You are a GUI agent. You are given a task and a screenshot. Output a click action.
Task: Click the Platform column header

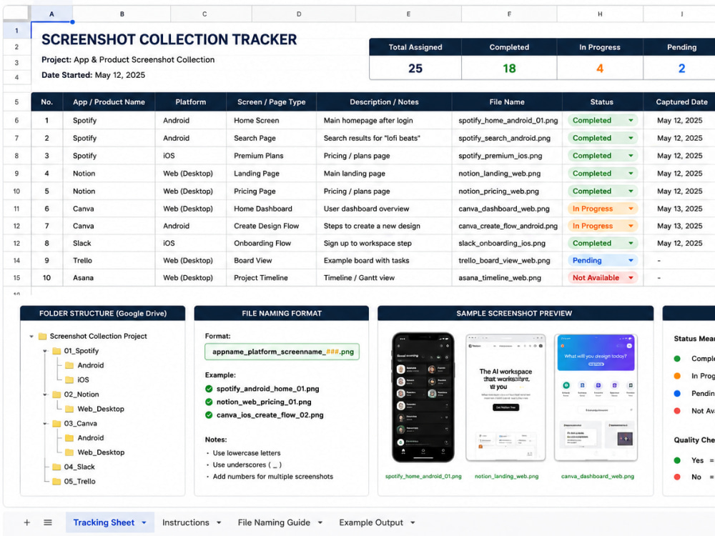point(191,102)
